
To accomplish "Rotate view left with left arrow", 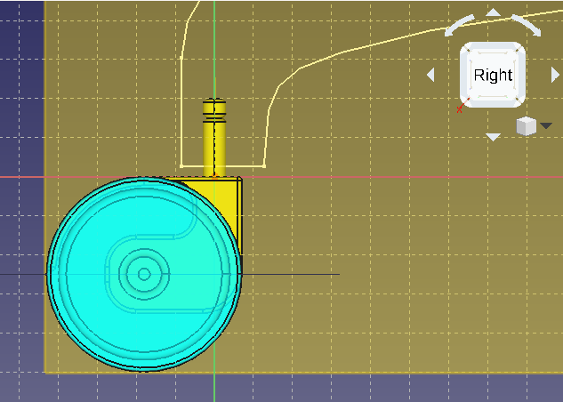I will coord(431,76).
